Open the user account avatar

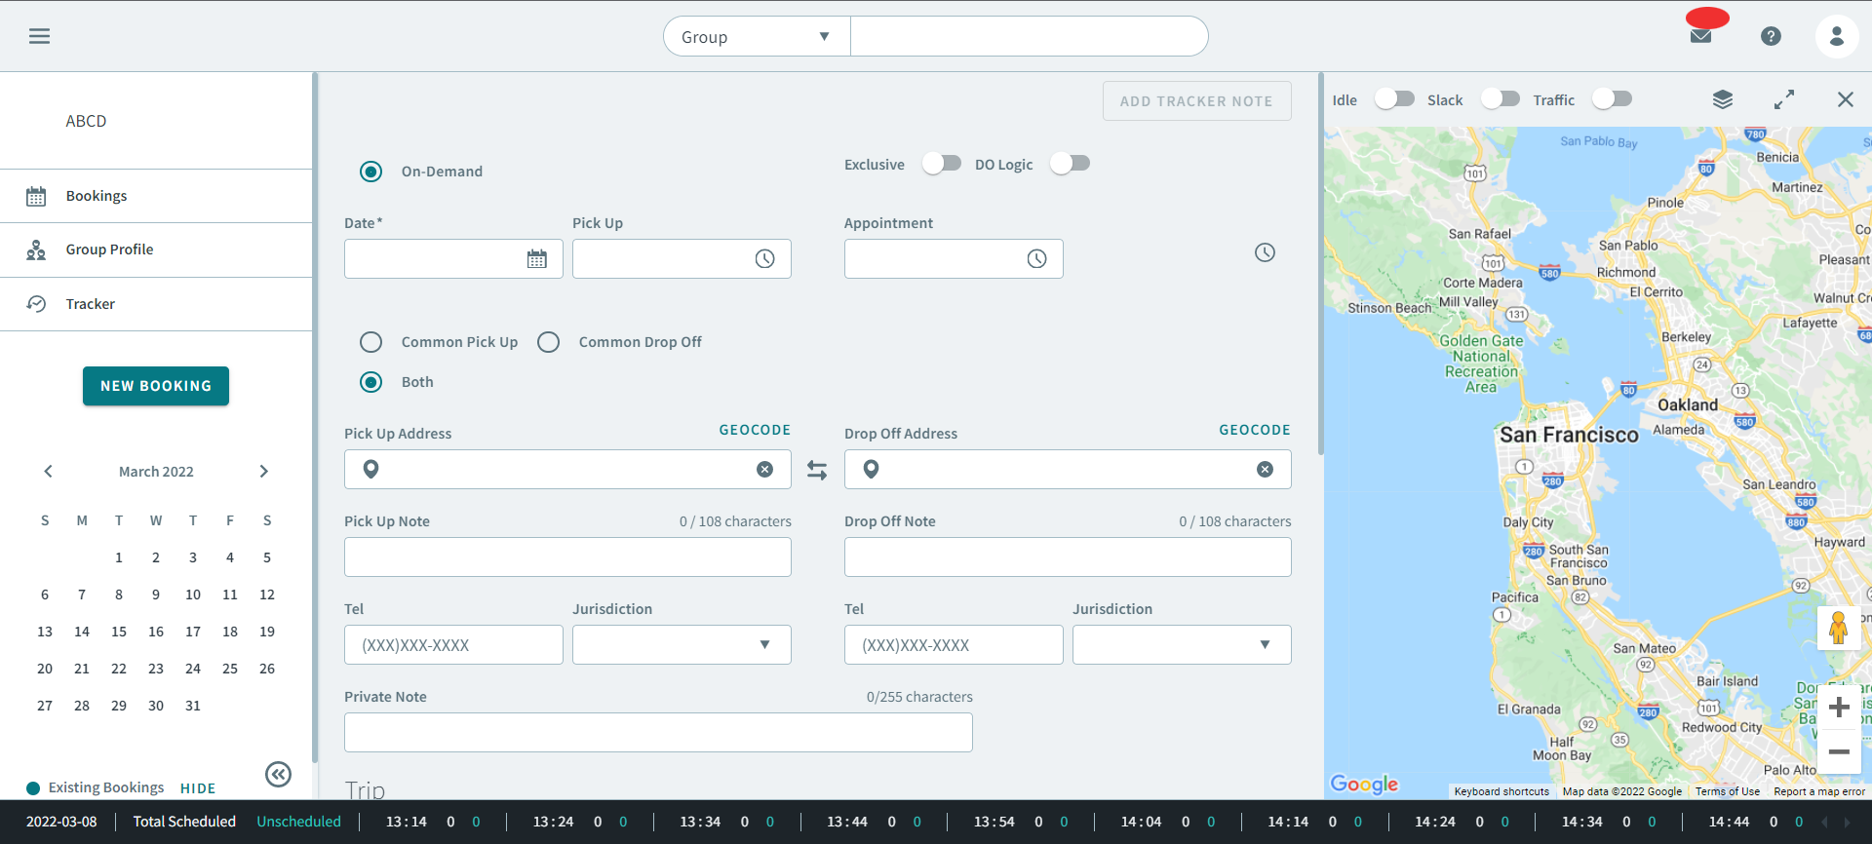pyautogui.click(x=1836, y=36)
